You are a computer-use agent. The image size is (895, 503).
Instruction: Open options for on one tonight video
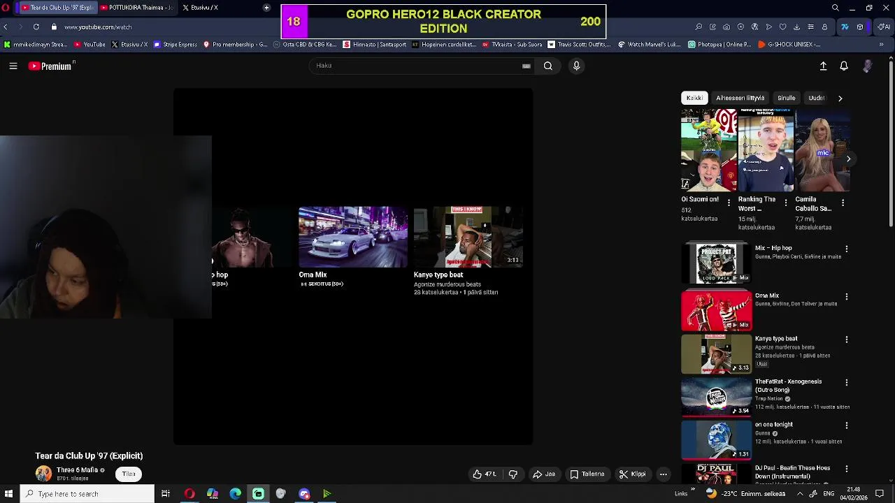(x=847, y=425)
